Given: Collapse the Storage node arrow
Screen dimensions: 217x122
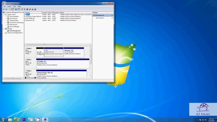Looking at the screenshot, I should 4,29.
